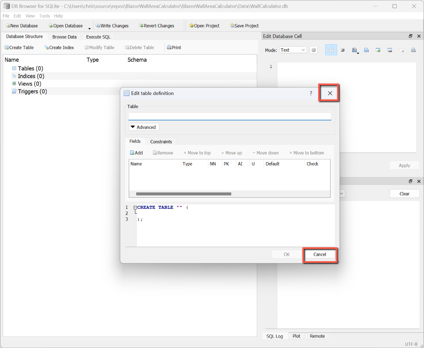Toggle the gear button next to Mode

(x=314, y=50)
